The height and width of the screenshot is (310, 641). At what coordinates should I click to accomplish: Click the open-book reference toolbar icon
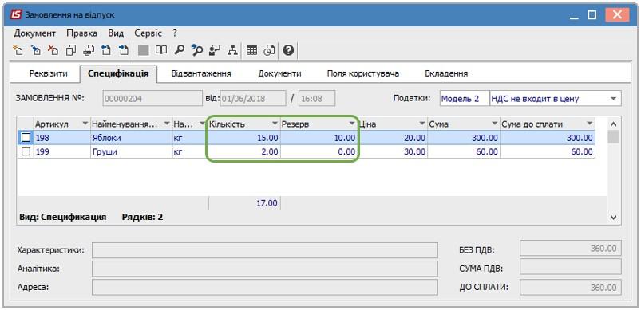pyautogui.click(x=161, y=50)
